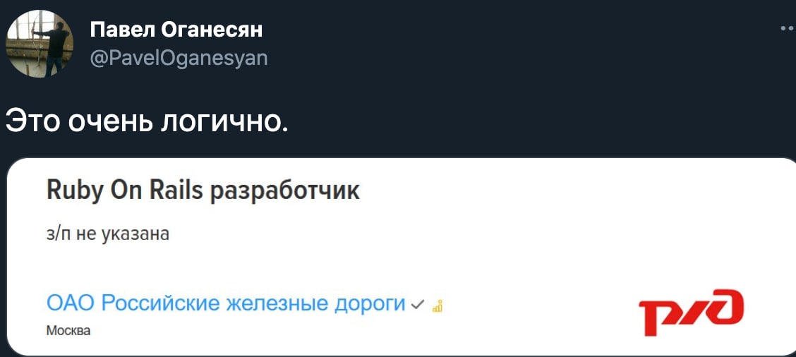This screenshot has width=796, height=357.
Task: Click 'ОАО' at the start of the company name
Action: coord(71,303)
